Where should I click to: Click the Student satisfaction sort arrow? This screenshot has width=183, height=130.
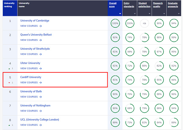pos(149,14)
